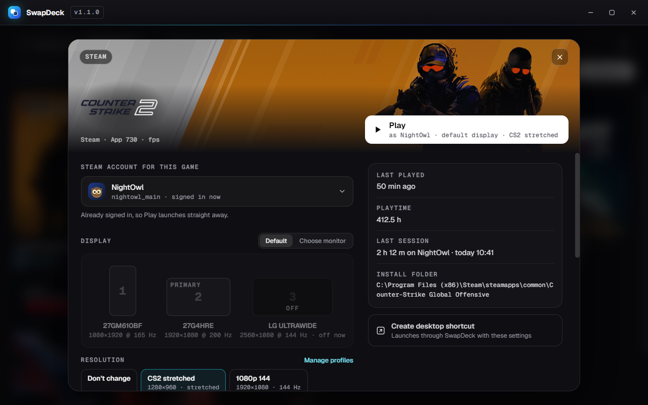Click the SwapDeck app logo icon
This screenshot has width=648, height=405.
point(14,12)
